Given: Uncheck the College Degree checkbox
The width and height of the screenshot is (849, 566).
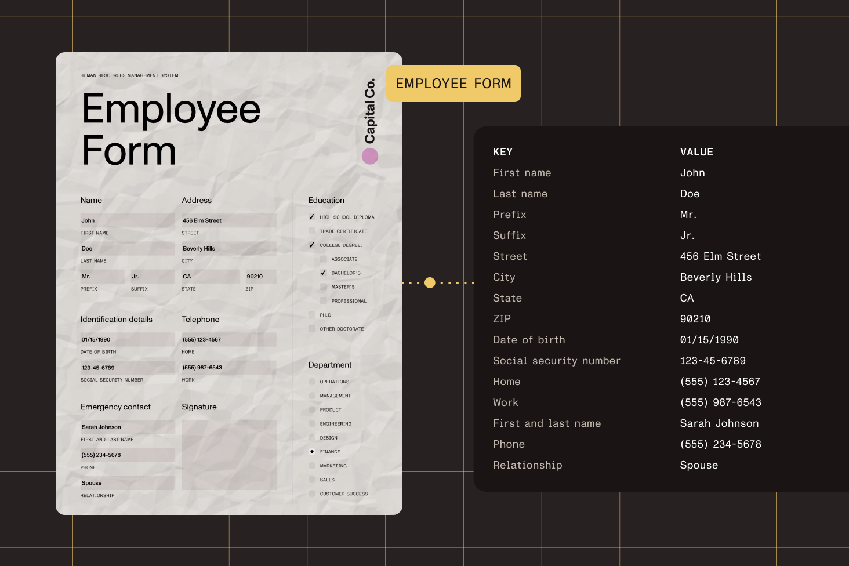Looking at the screenshot, I should 311,245.
